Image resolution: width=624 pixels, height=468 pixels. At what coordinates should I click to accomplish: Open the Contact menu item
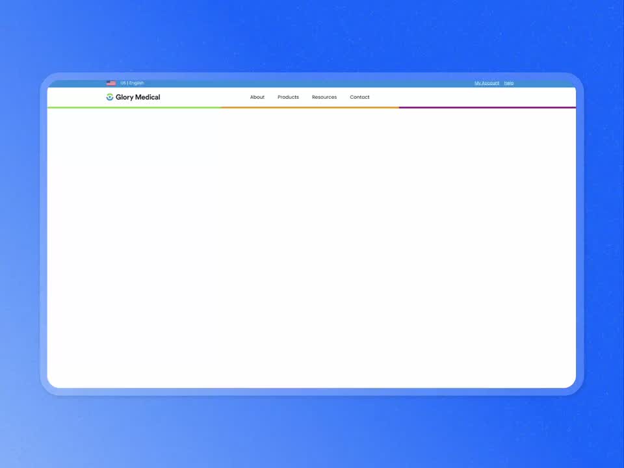[x=359, y=97]
